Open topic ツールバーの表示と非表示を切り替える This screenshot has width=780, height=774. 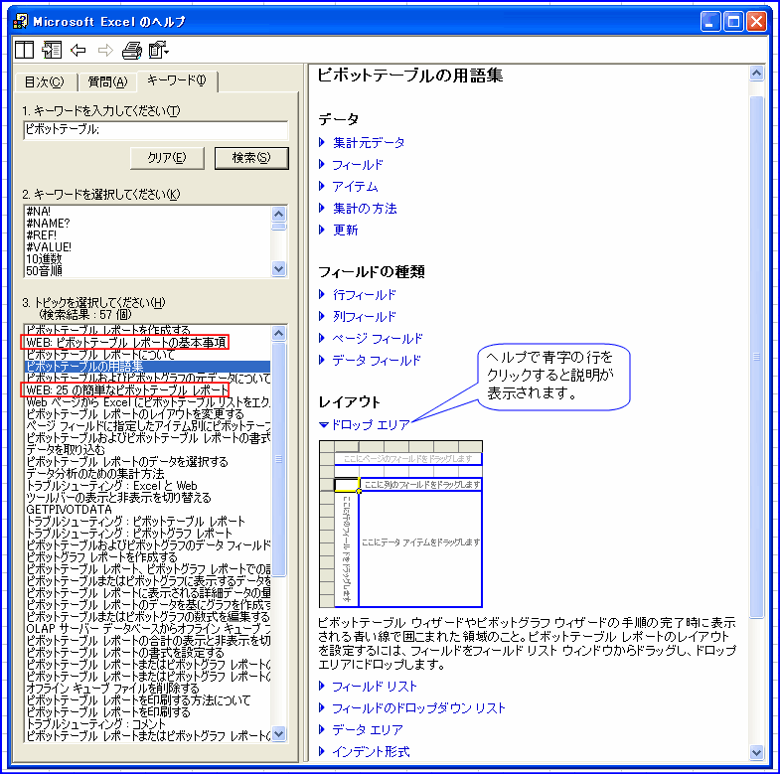pyautogui.click(x=118, y=498)
